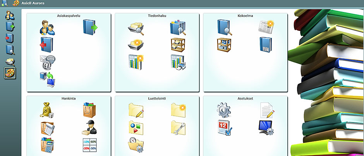Screen dimensions: 364x156
Task: Open the computer sync icon in Asiakaspalvelu
Action: (47, 79)
